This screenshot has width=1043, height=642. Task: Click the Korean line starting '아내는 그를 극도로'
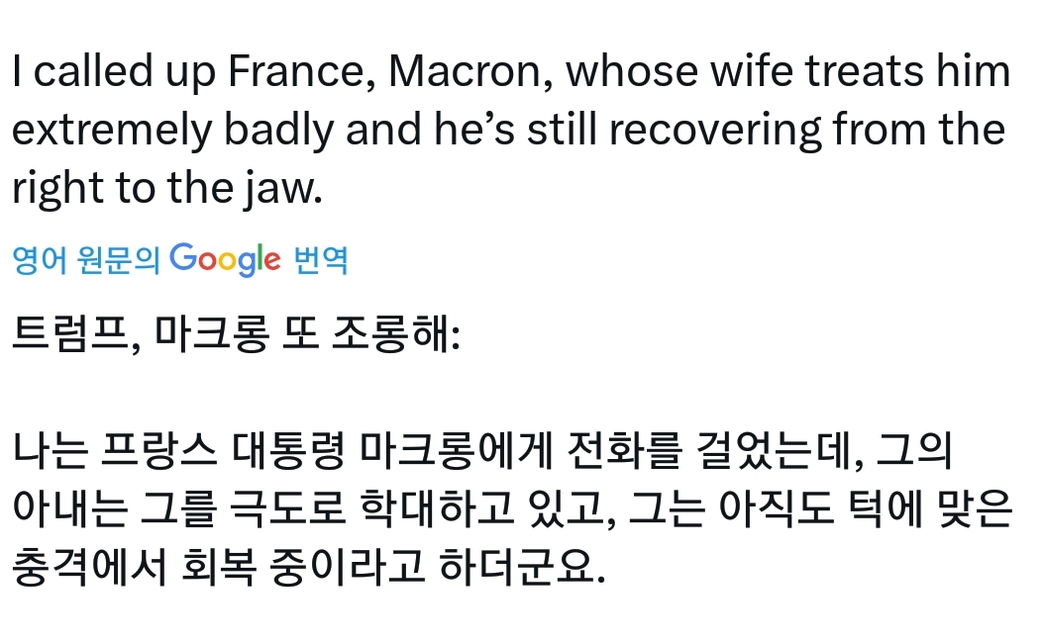(511, 510)
